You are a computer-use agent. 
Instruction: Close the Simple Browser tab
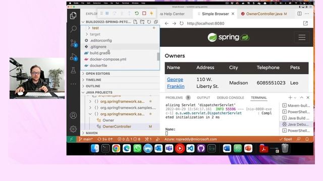pyautogui.click(x=233, y=14)
